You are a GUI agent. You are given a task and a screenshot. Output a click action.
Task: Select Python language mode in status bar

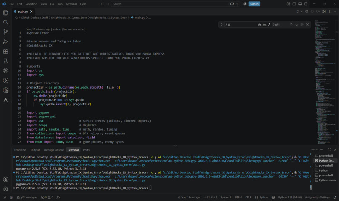click(264, 197)
